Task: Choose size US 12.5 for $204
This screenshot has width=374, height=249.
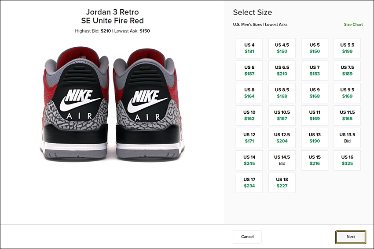Action: 282,138
